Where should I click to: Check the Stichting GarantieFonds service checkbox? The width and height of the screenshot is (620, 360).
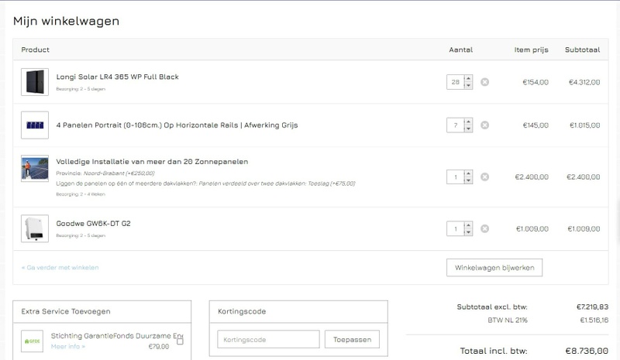pyautogui.click(x=181, y=341)
